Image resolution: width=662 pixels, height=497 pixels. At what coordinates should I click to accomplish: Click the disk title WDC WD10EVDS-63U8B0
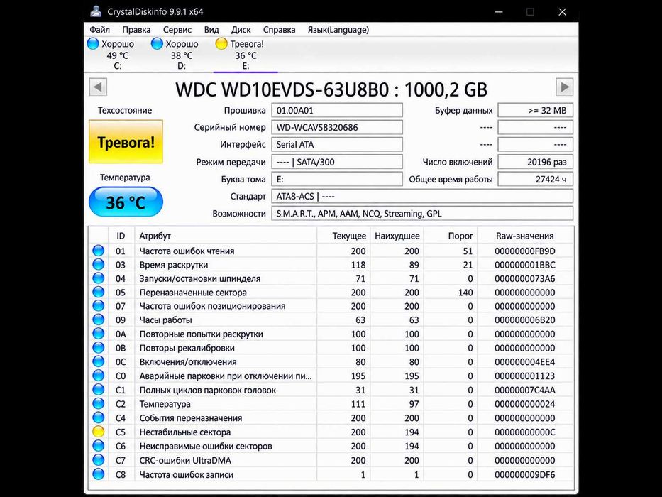click(x=282, y=89)
